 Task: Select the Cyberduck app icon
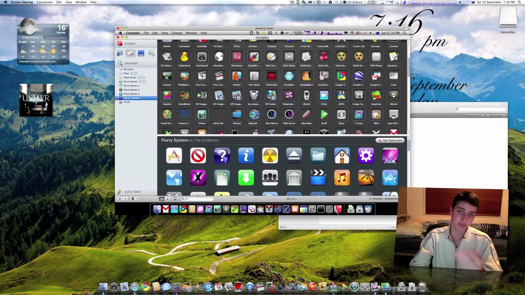click(x=185, y=57)
